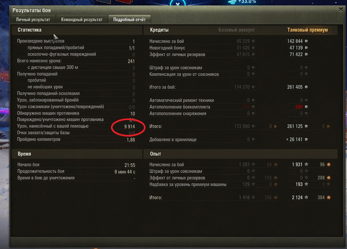Click gold coin icon in premium Итого row
Screen dimensions: 347x249
click(329, 126)
